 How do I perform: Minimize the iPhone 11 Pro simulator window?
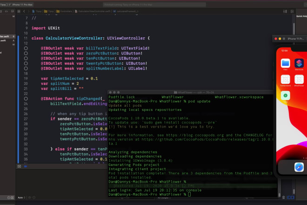(x=280, y=39)
